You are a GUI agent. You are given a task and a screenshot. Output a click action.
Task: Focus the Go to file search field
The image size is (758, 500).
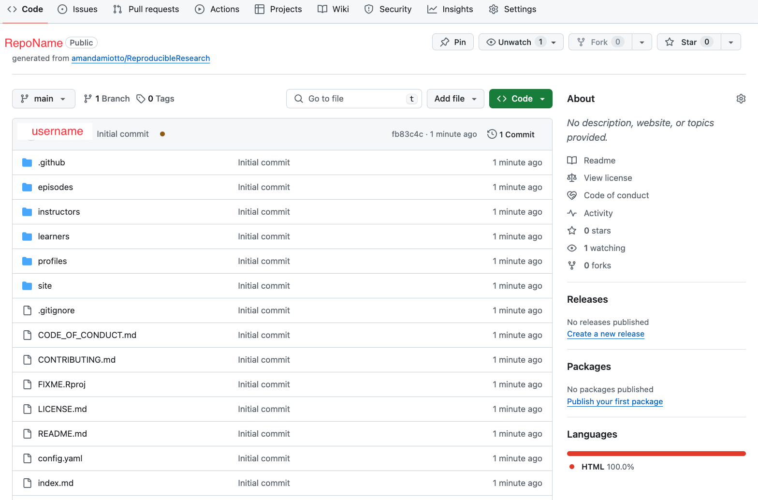point(353,99)
